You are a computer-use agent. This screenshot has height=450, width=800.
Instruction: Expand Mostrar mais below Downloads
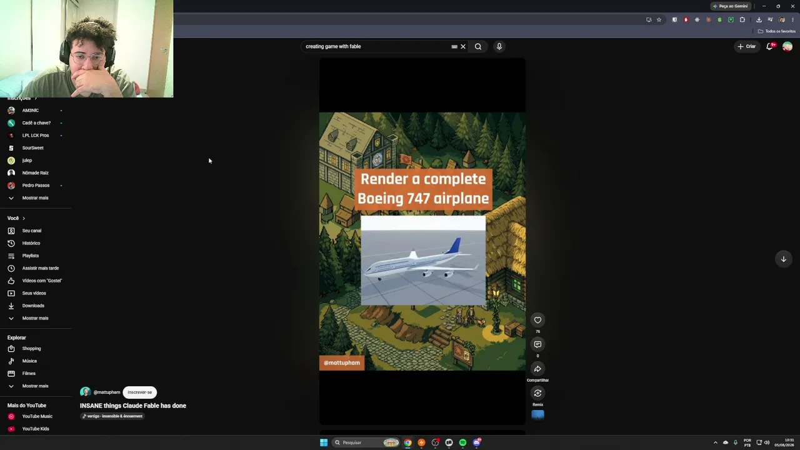point(36,318)
